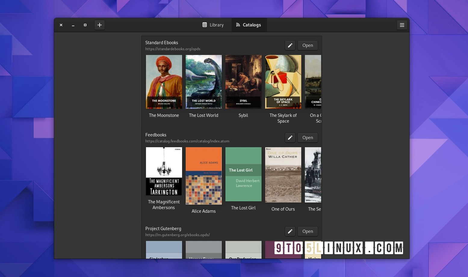Click The Lost Girl title label
The height and width of the screenshot is (277, 468).
[243, 208]
